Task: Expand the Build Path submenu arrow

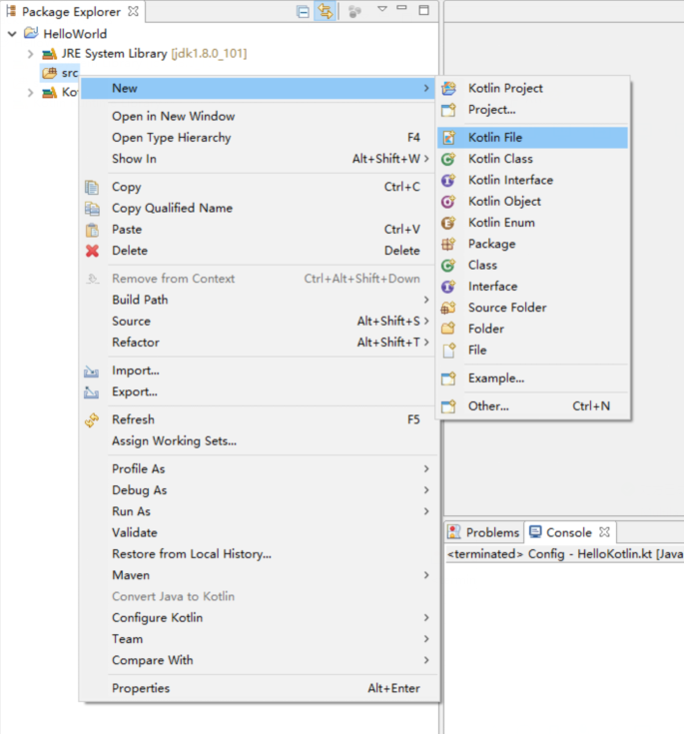Action: pyautogui.click(x=426, y=300)
